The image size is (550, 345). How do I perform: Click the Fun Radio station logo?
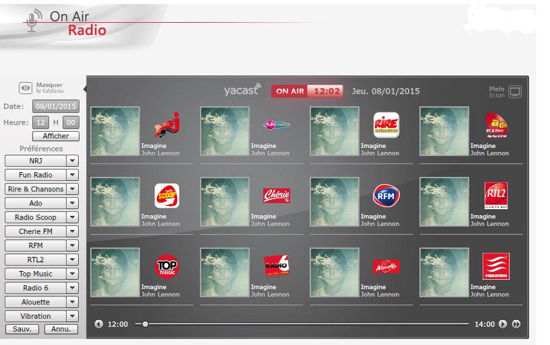click(277, 124)
